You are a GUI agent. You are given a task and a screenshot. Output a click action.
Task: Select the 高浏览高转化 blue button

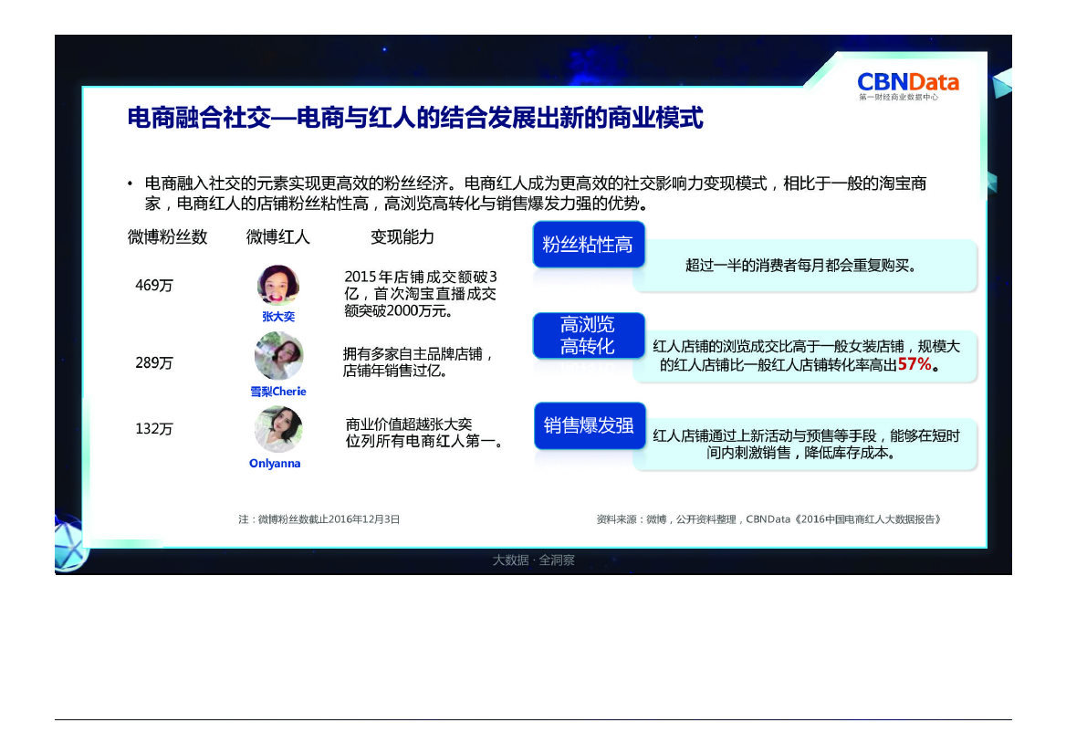(x=588, y=335)
